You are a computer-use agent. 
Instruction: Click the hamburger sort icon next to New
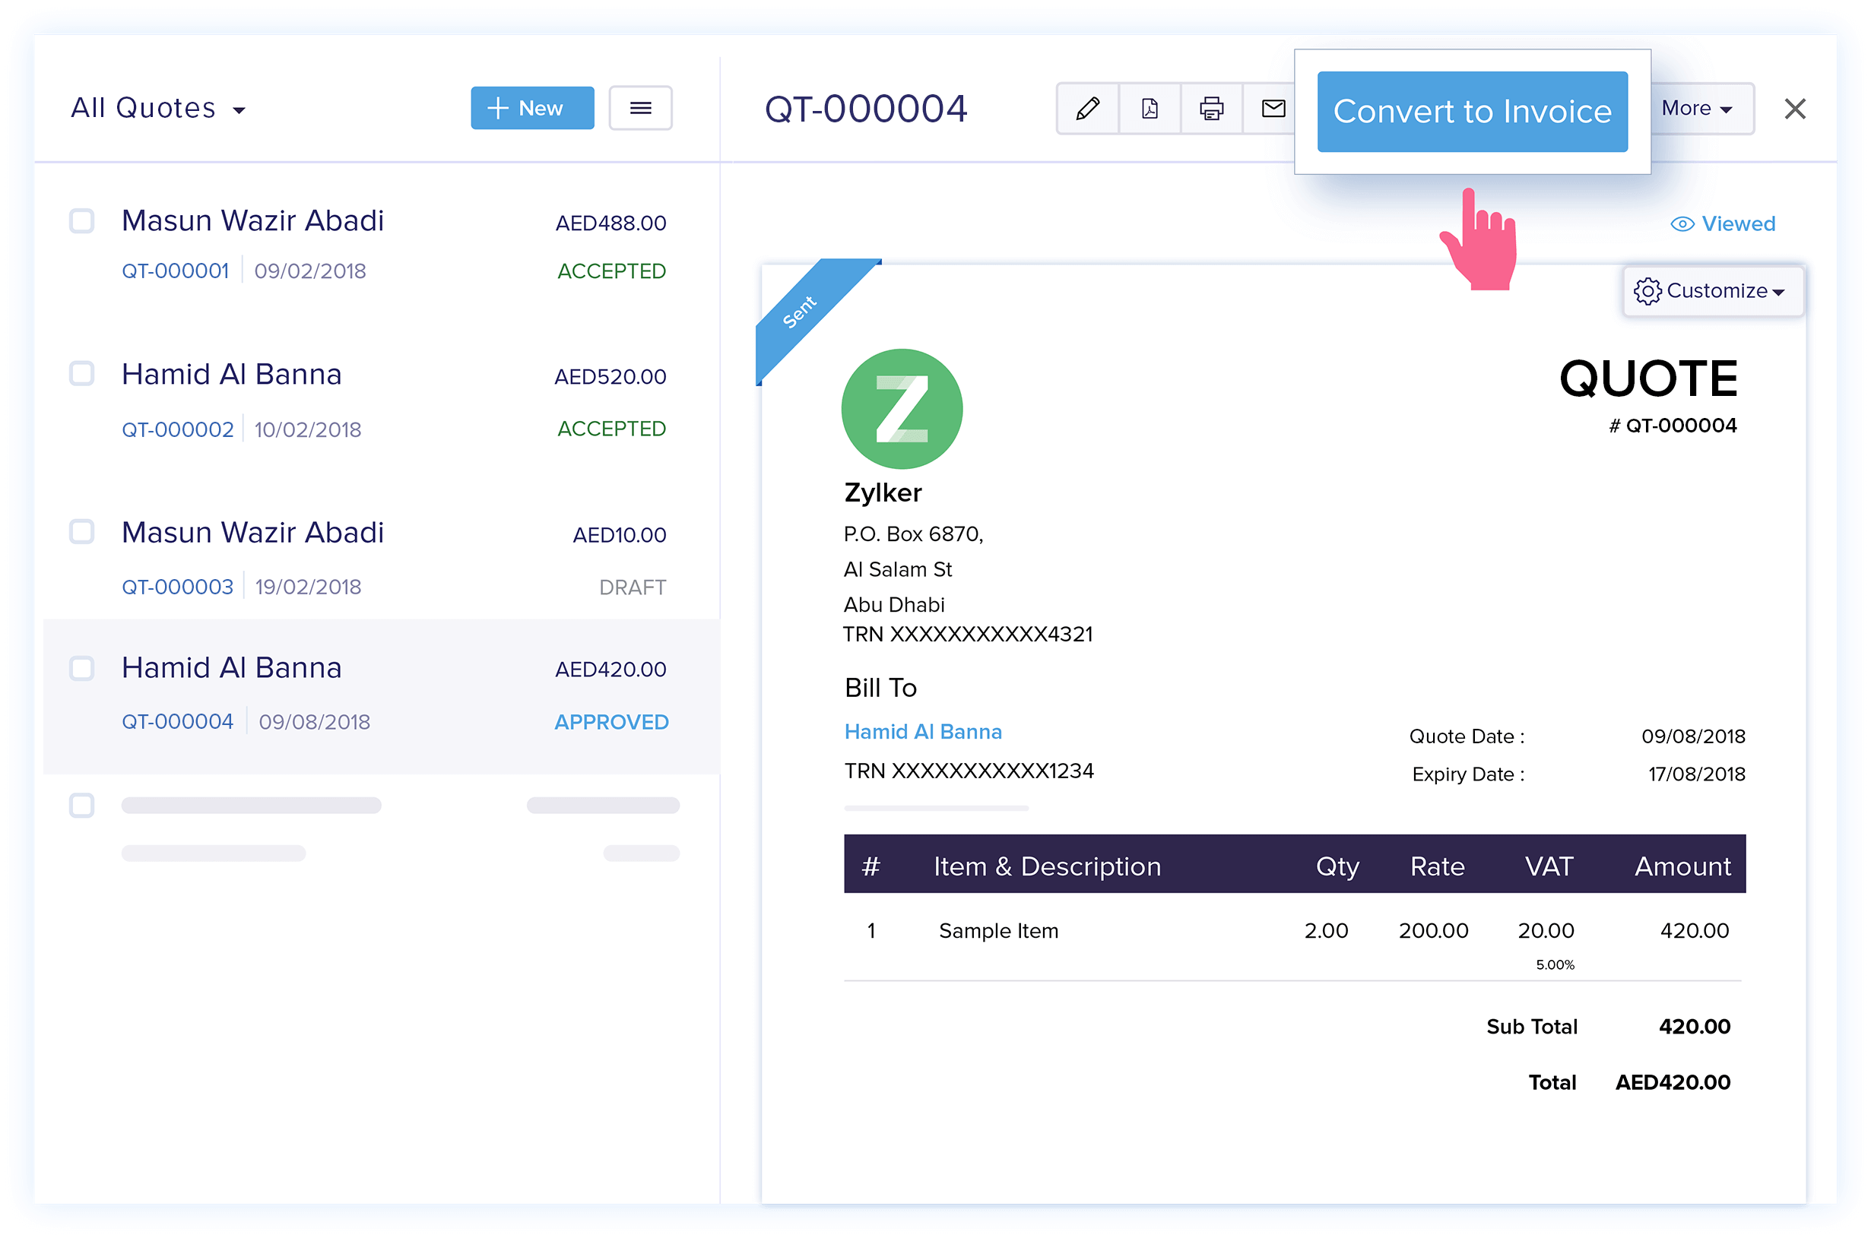(639, 107)
